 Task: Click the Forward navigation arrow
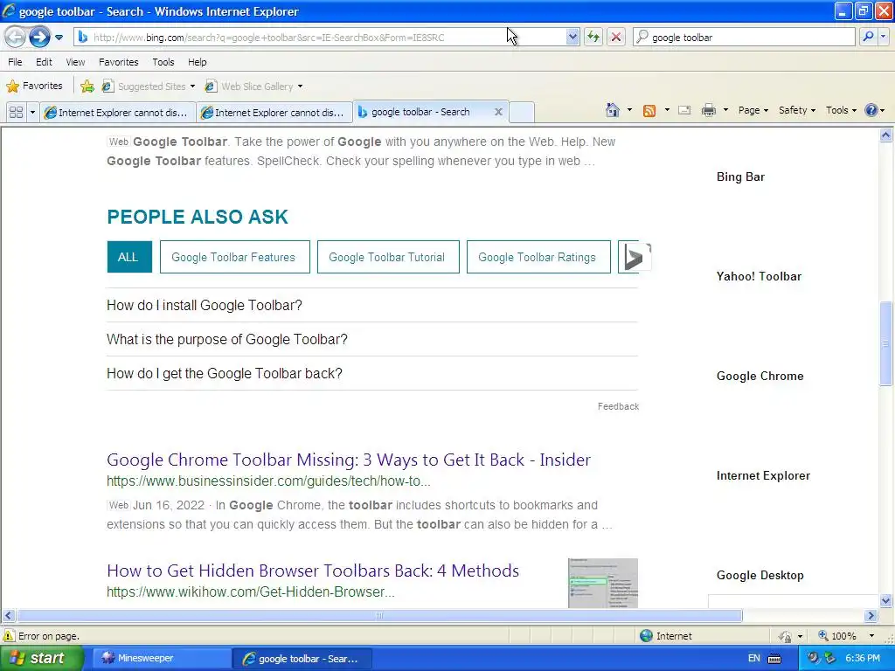tap(39, 37)
